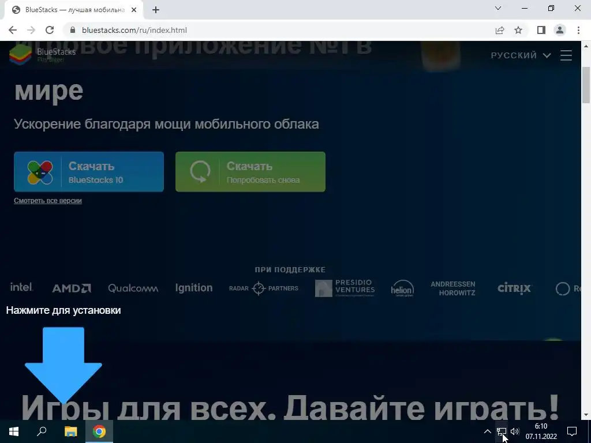The width and height of the screenshot is (591, 443).
Task: Click Скачать BlueStacks 10 button
Action: click(89, 172)
